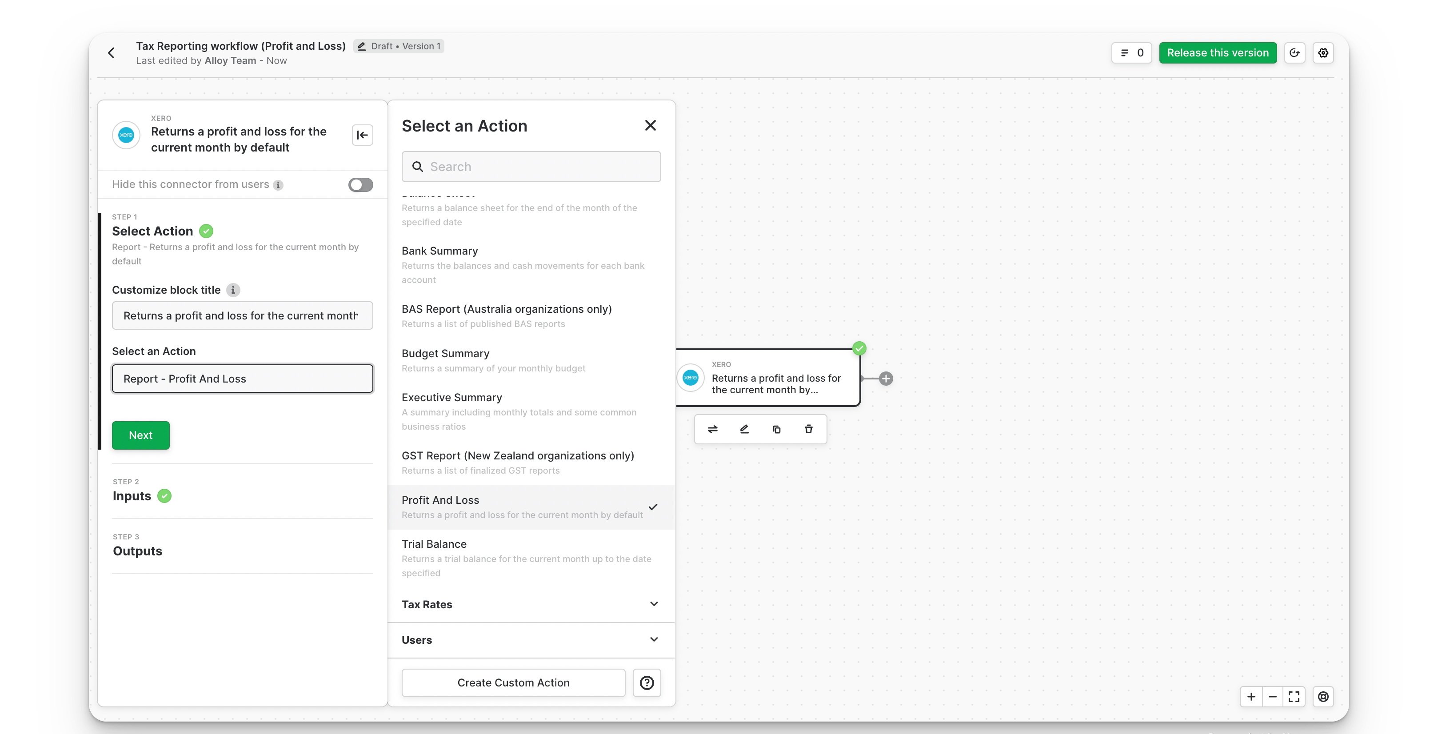Zoom in the canvas with plus
1438x734 pixels.
[1251, 697]
